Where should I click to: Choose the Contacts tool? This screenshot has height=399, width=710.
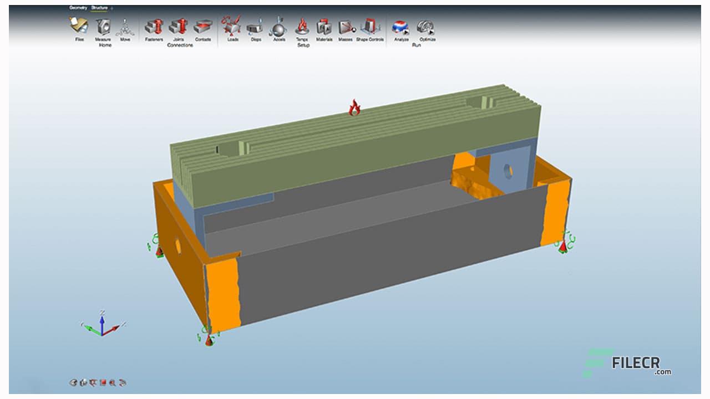(202, 27)
